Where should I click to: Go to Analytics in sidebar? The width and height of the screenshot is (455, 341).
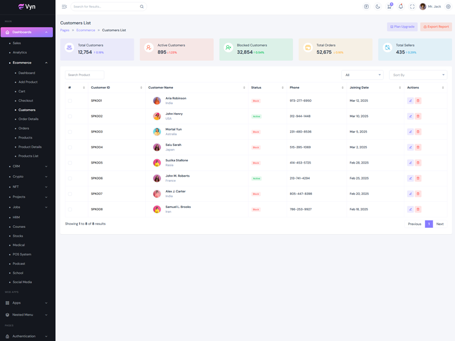click(x=20, y=52)
